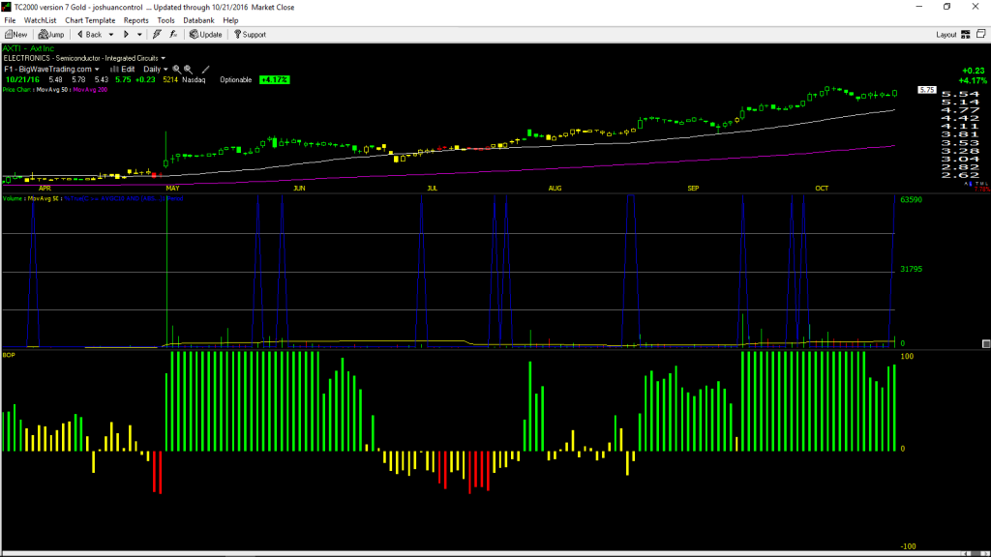Click the BOP indicator label
The height and width of the screenshot is (557, 991).
(x=9, y=356)
